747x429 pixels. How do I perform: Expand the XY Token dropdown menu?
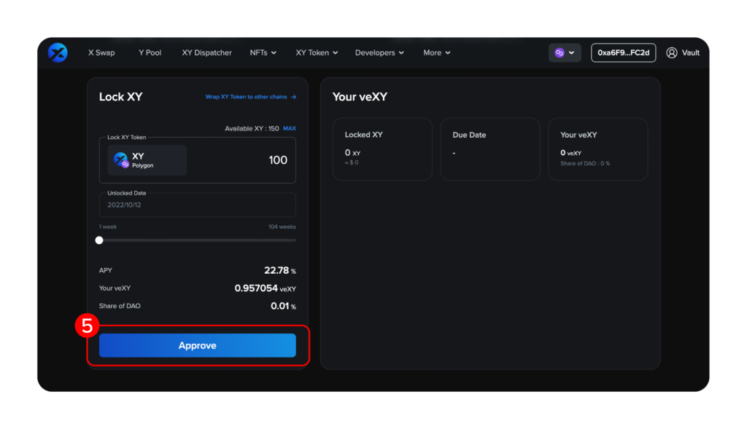[x=317, y=52]
